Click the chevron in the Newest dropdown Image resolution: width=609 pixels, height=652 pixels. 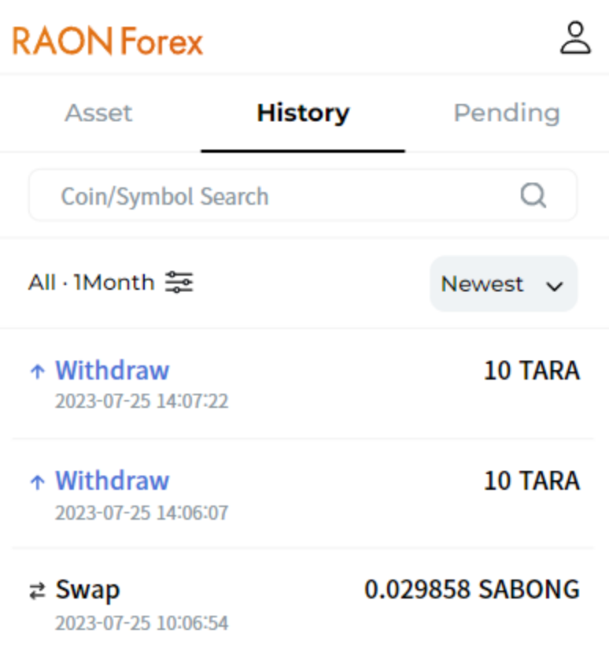tap(555, 285)
